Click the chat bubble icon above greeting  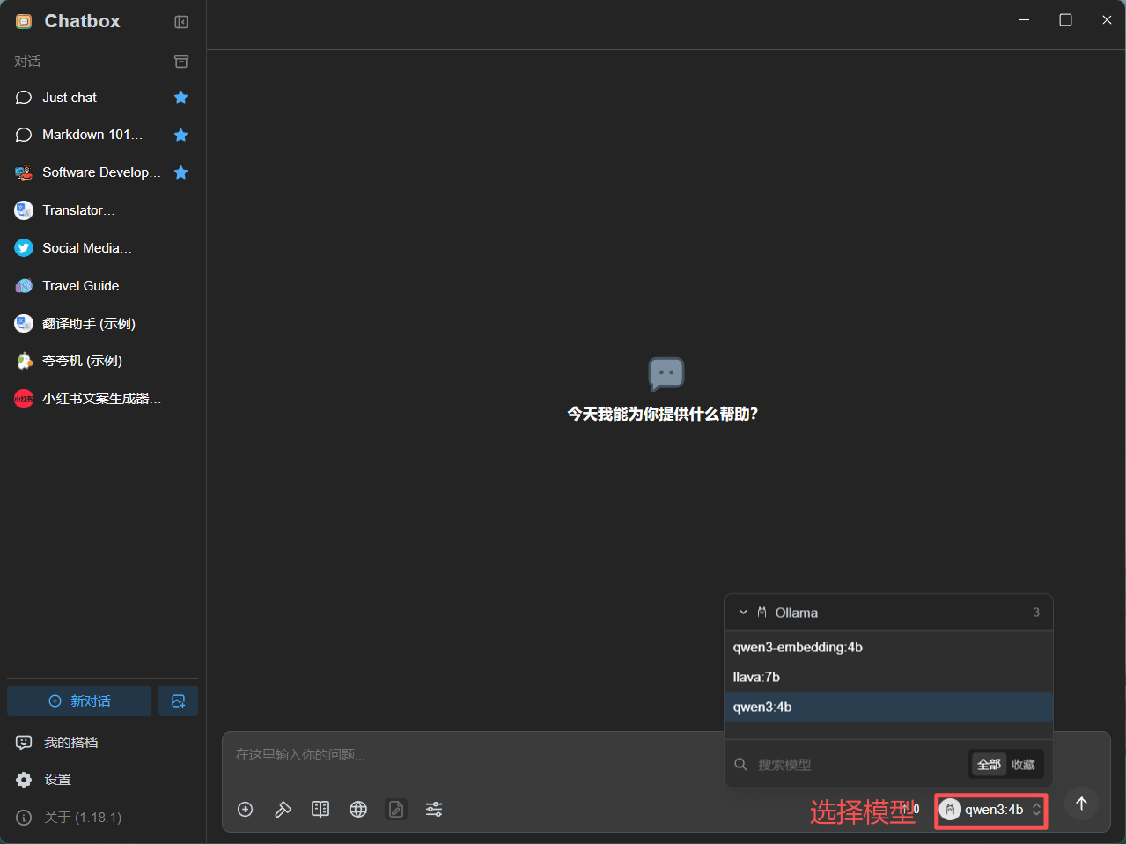(x=666, y=374)
